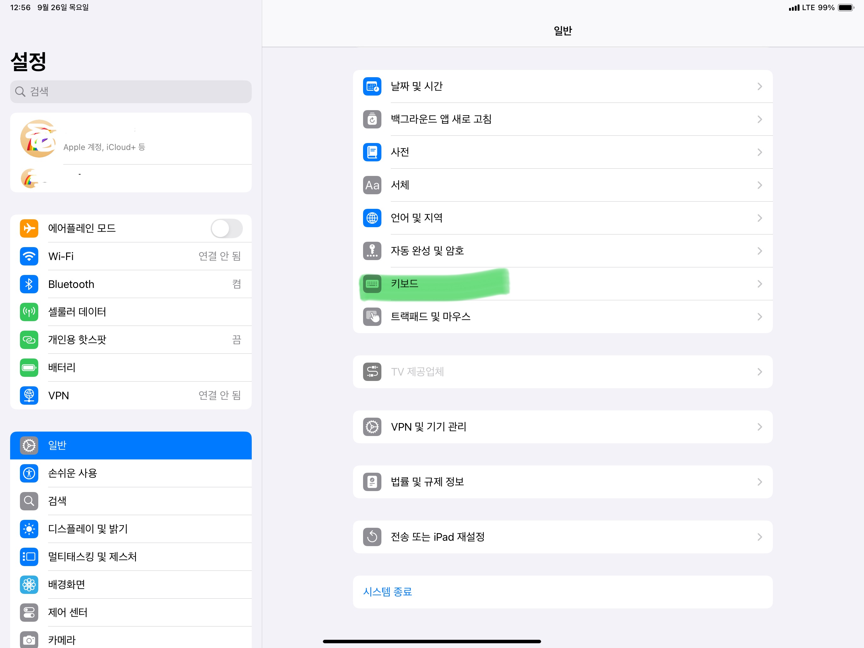Tap the personal hotspot link icon

tap(29, 340)
